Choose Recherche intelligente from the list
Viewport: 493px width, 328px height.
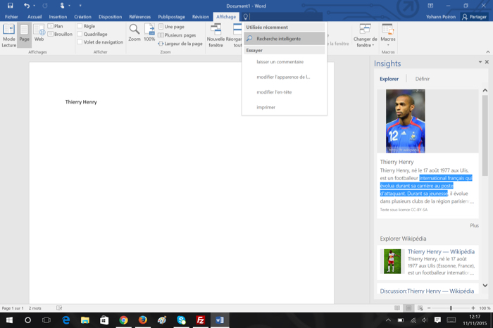click(x=278, y=39)
